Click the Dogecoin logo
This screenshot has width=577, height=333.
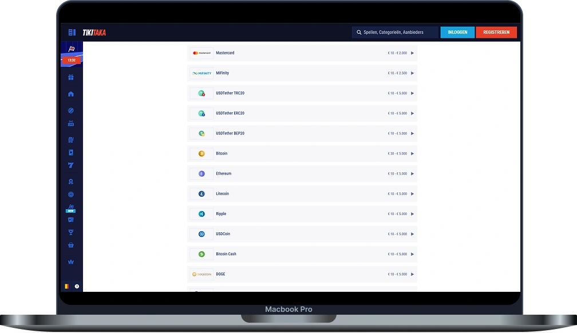pos(201,274)
